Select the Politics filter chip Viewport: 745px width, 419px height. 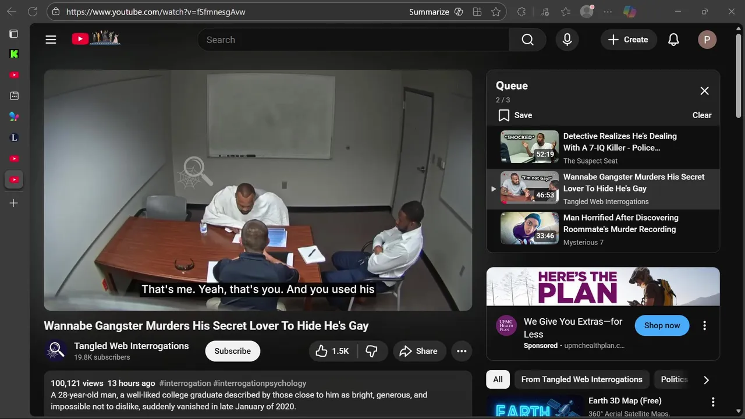coord(674,379)
